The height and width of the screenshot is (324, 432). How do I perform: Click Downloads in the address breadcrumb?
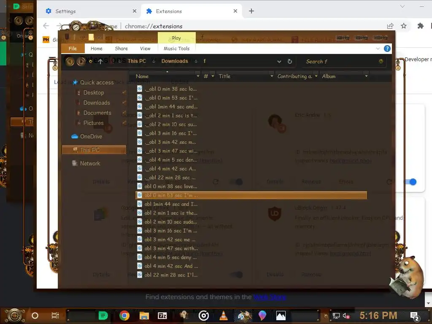(x=175, y=61)
